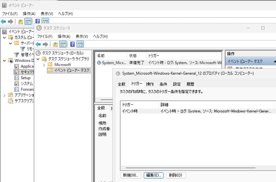The width and height of the screenshot is (276, 182).
Task: Select イベント時 trigger row in dialog list
Action: tap(198, 111)
